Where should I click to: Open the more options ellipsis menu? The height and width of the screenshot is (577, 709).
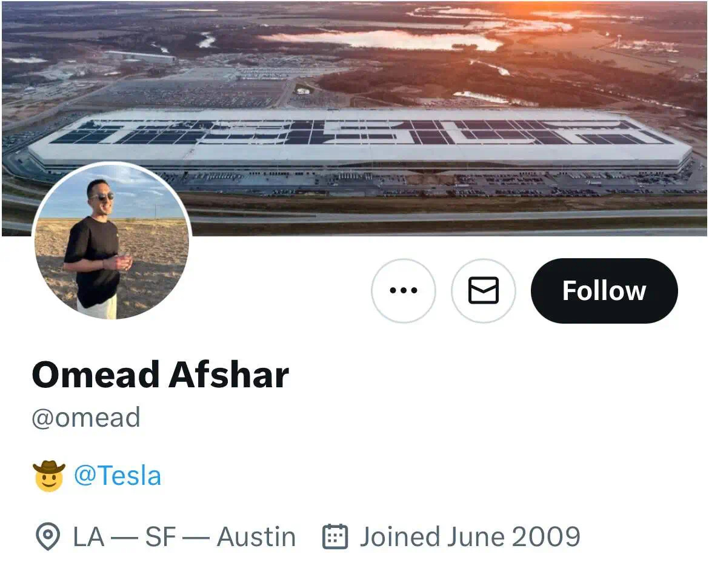point(403,291)
